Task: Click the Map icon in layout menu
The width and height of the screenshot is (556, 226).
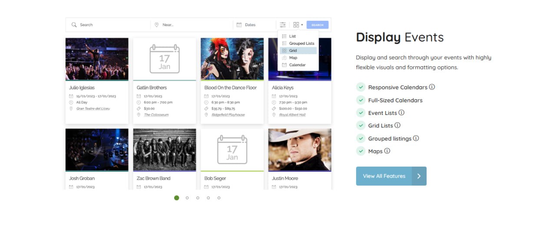Action: tap(284, 58)
